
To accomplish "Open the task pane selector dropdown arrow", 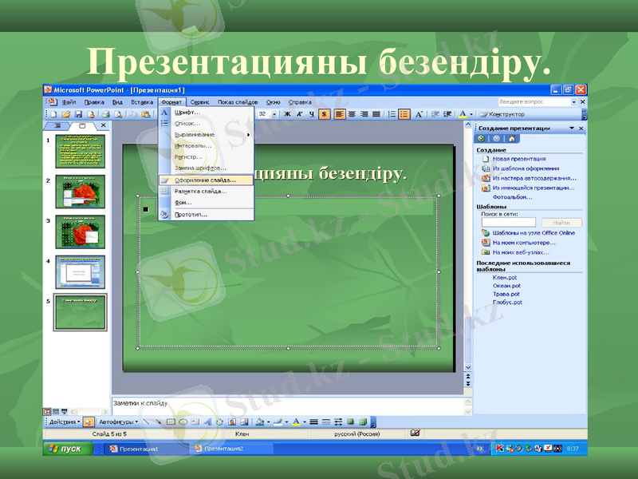I will point(573,127).
